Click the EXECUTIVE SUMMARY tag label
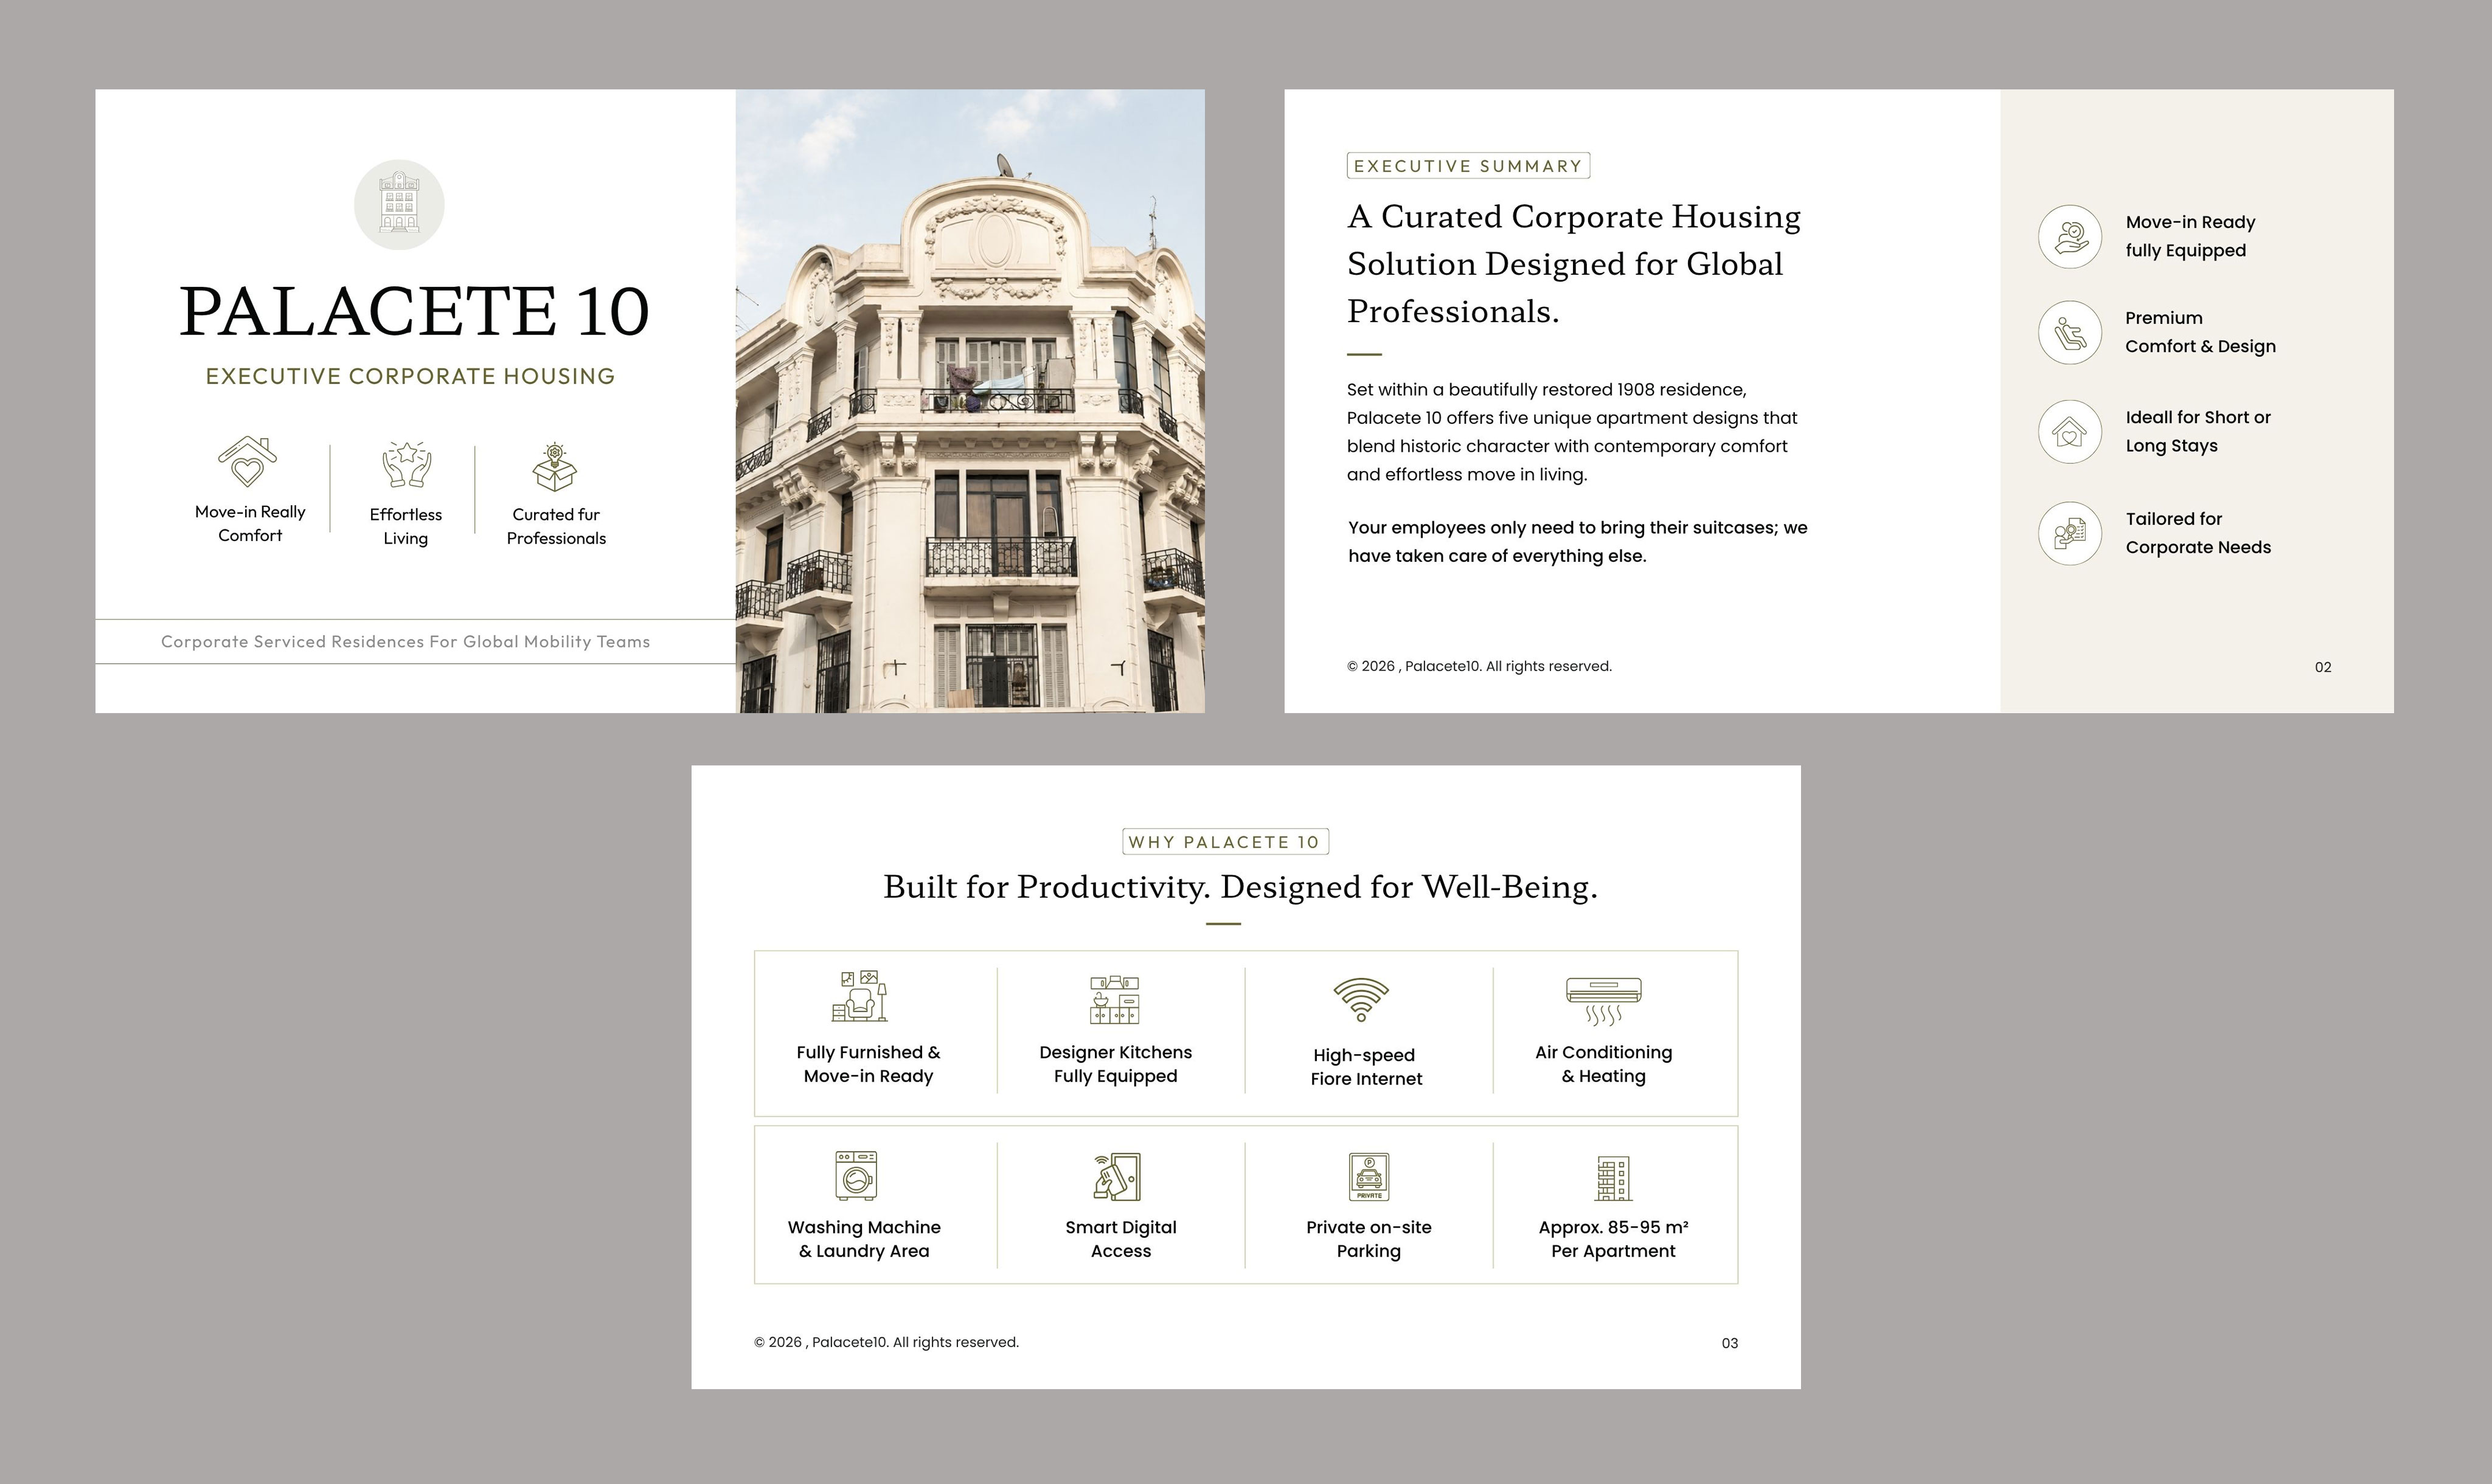This screenshot has width=2492, height=1484. (1468, 166)
